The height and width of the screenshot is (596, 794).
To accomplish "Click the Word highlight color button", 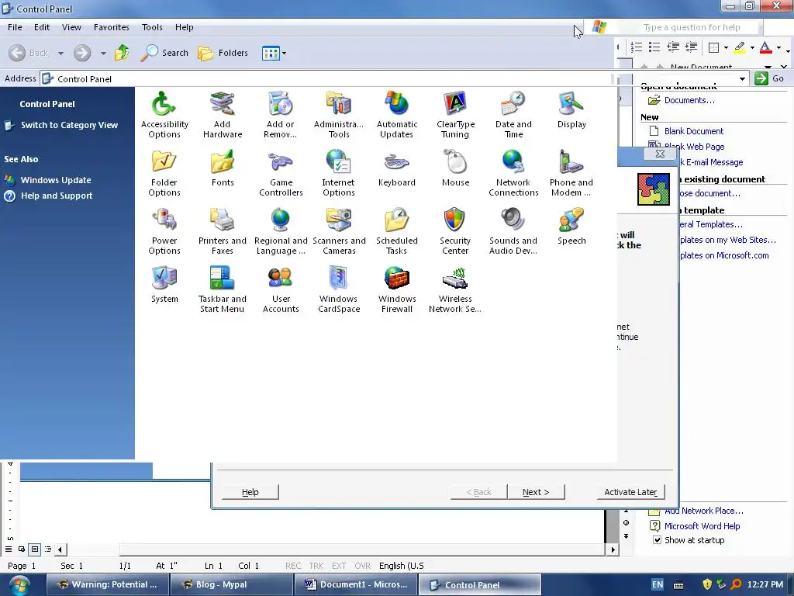I will pyautogui.click(x=740, y=48).
